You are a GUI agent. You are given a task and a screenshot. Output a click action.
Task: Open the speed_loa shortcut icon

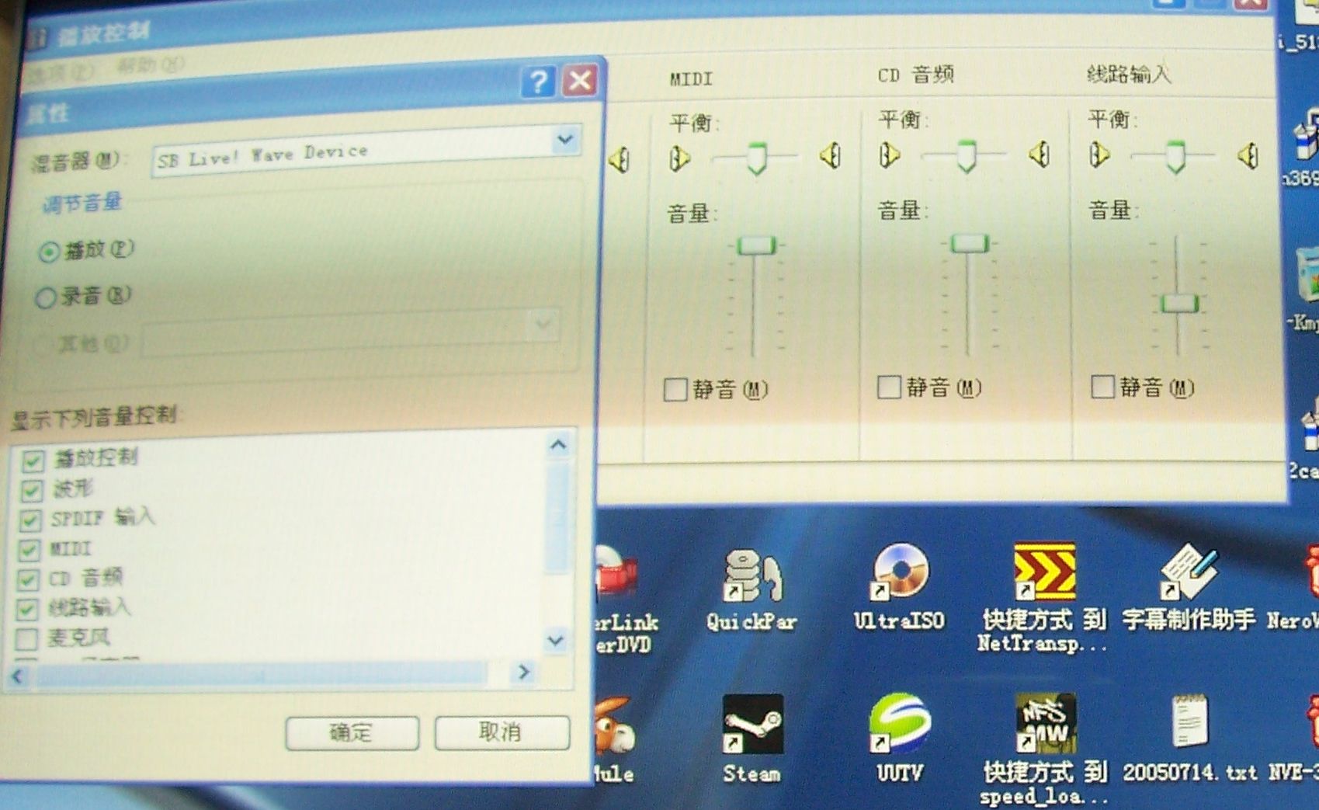click(x=1046, y=724)
